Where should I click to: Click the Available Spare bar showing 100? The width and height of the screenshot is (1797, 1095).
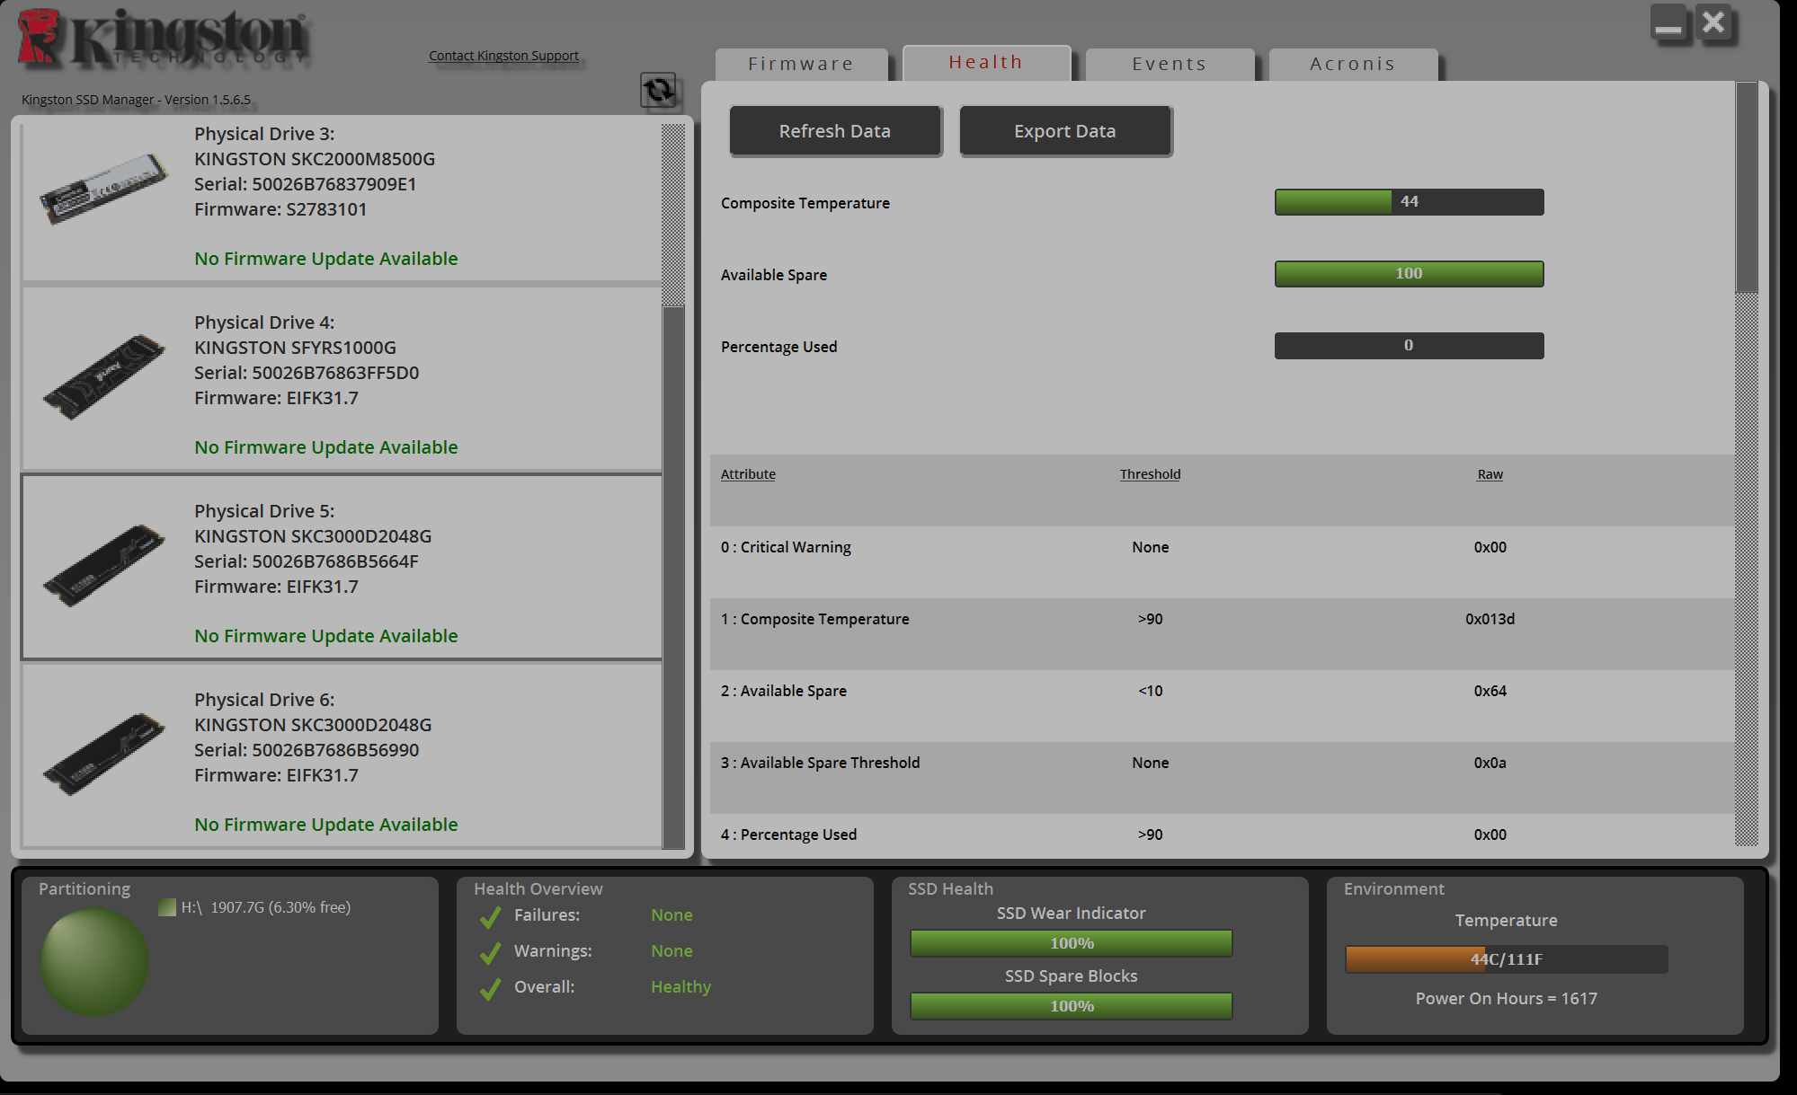1410,274
